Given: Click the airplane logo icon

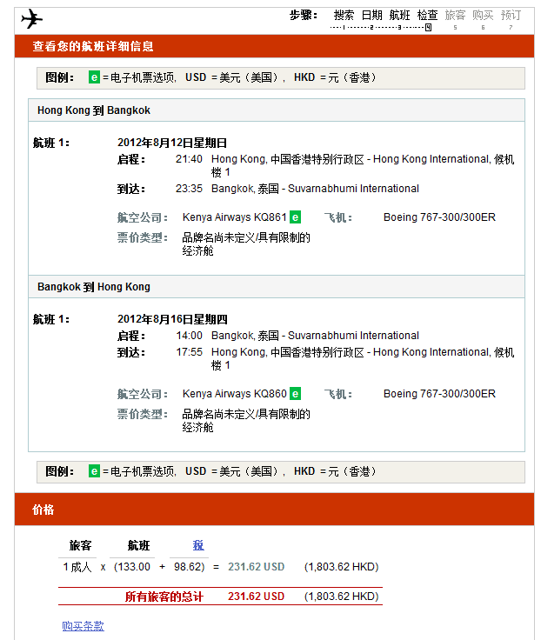Looking at the screenshot, I should coord(31,18).
